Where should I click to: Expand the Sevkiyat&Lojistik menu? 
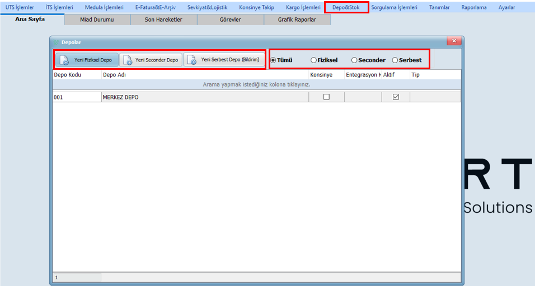tap(207, 7)
